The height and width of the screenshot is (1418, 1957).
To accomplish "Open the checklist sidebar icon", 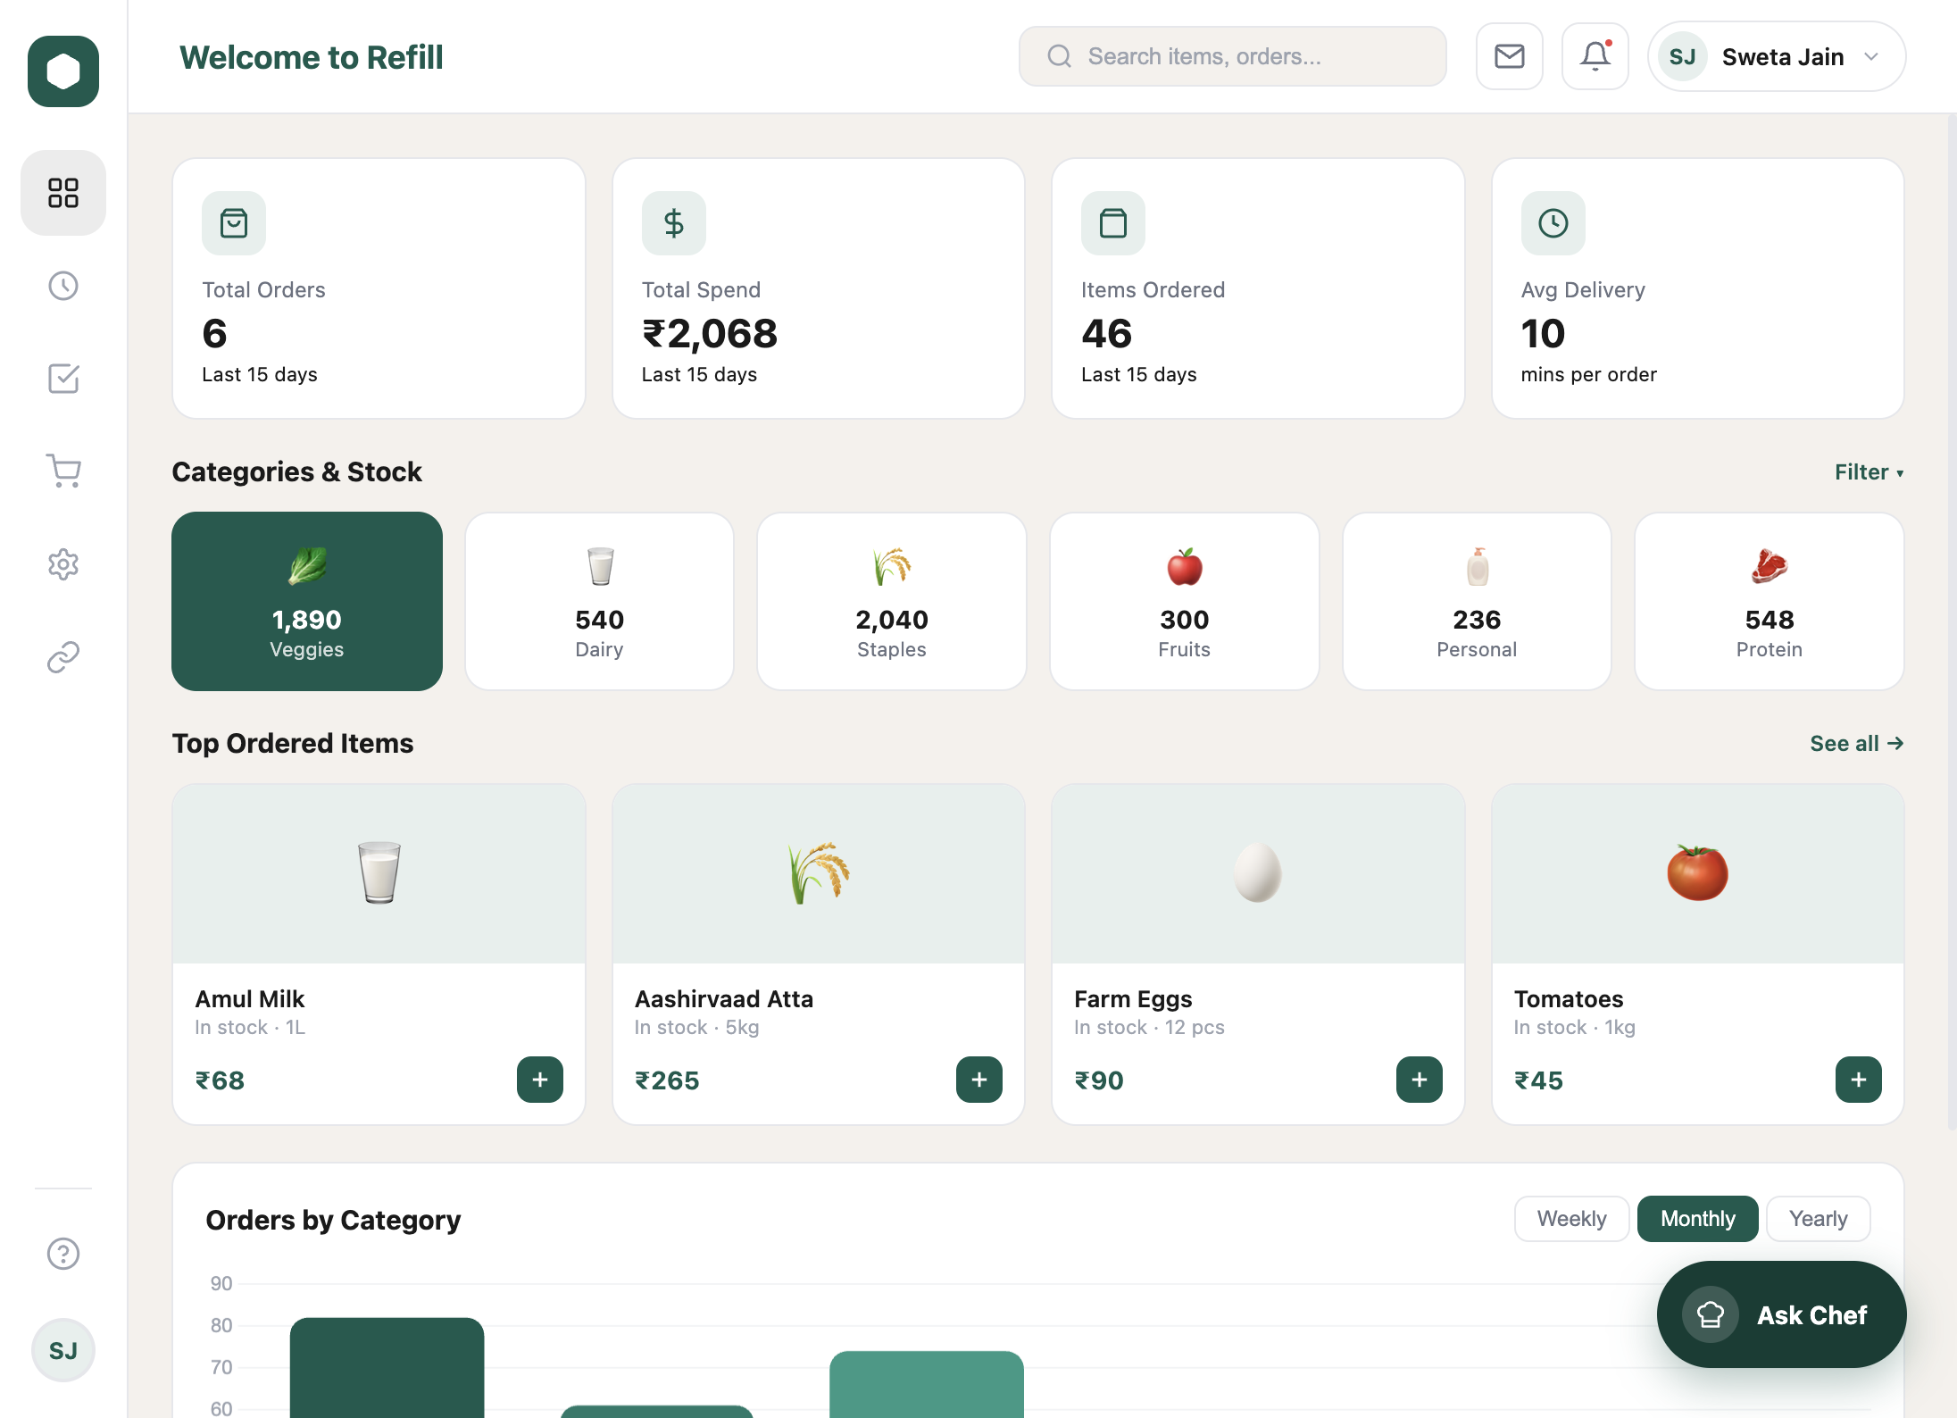I will pos(63,379).
